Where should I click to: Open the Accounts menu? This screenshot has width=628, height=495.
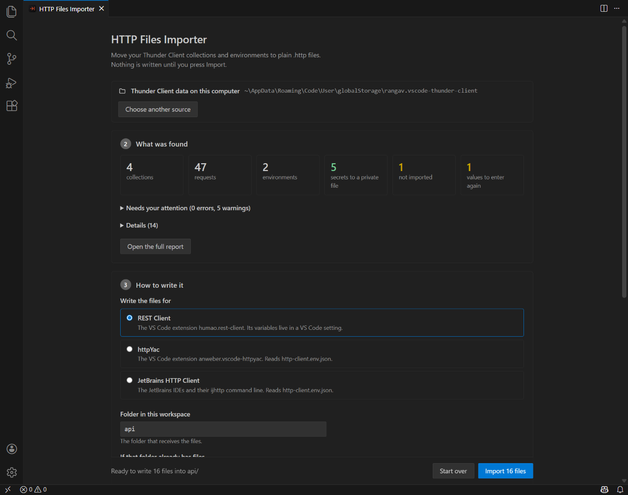pyautogui.click(x=12, y=449)
